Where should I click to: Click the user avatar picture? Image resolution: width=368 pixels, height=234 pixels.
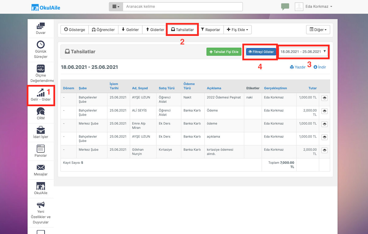[x=299, y=7]
